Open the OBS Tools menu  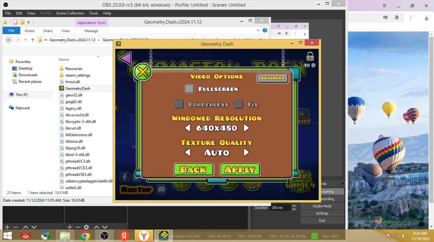(94, 13)
